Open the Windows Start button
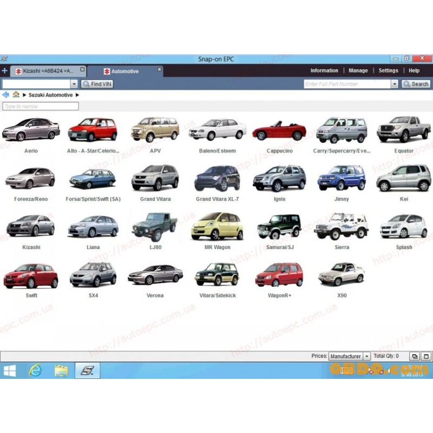Screen dimensions: 433x433 pyautogui.click(x=10, y=371)
